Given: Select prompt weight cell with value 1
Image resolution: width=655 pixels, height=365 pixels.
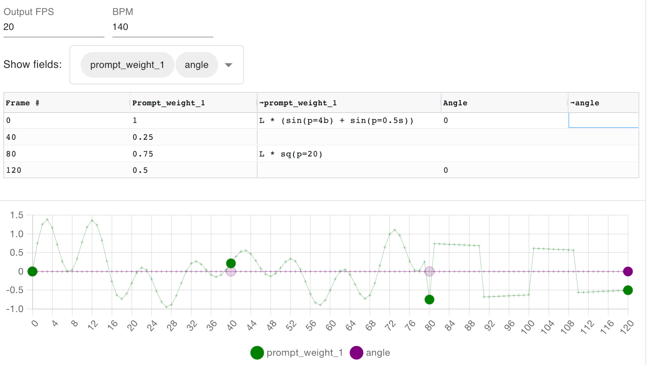Looking at the screenshot, I should (x=194, y=120).
